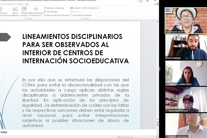207x138 pixels.
Task: Click the Vinicio Morejón name label
Action: click(x=173, y=58)
